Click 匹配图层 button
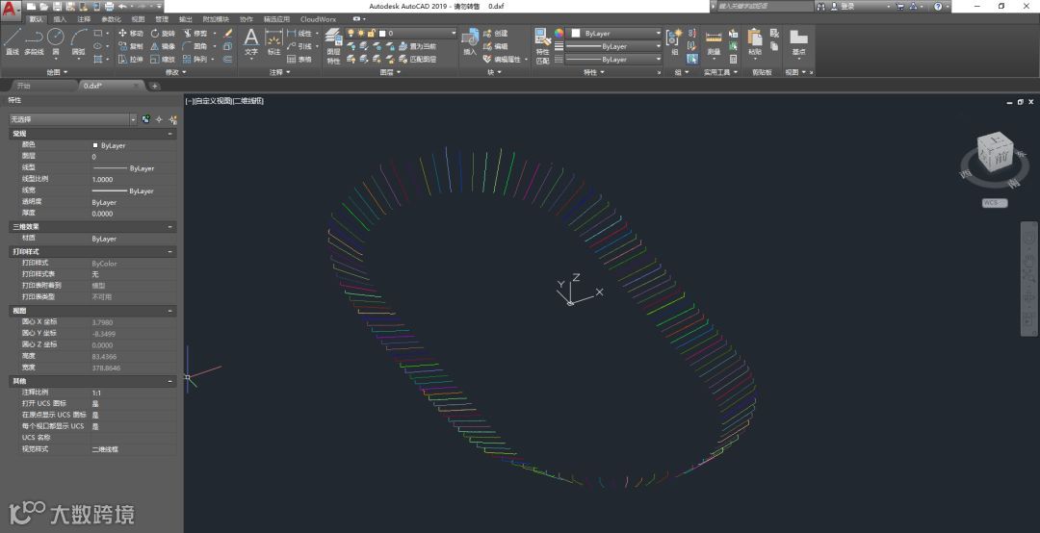The image size is (1040, 533). click(417, 59)
